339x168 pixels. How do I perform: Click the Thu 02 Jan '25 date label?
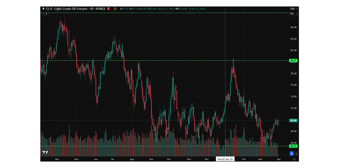[x=225, y=159]
